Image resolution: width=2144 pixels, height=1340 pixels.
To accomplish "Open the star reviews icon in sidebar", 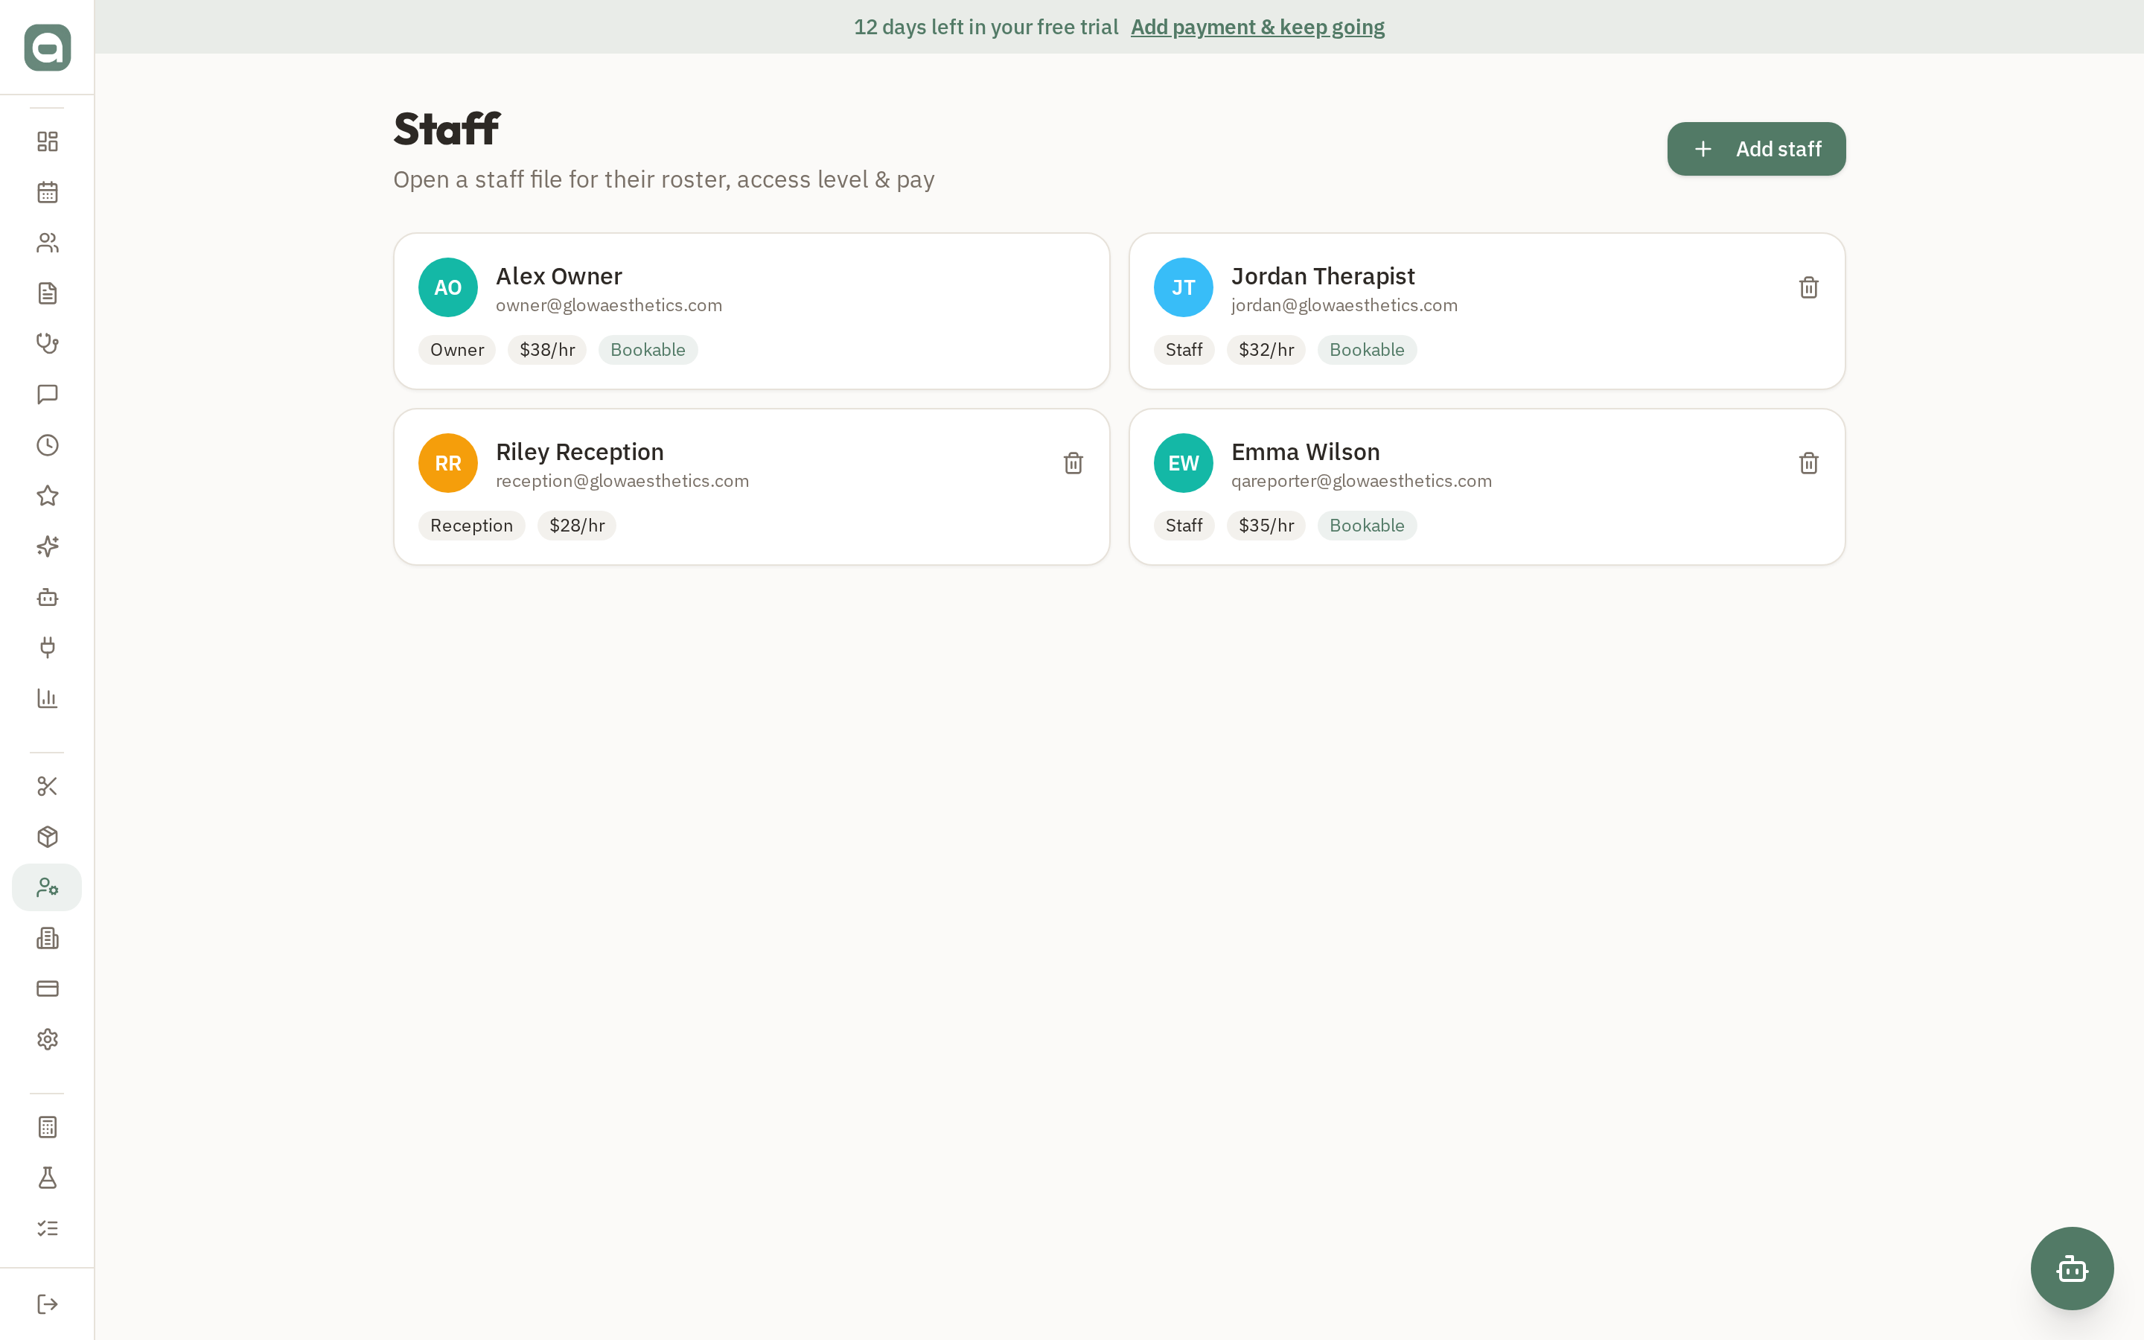I will (x=47, y=495).
